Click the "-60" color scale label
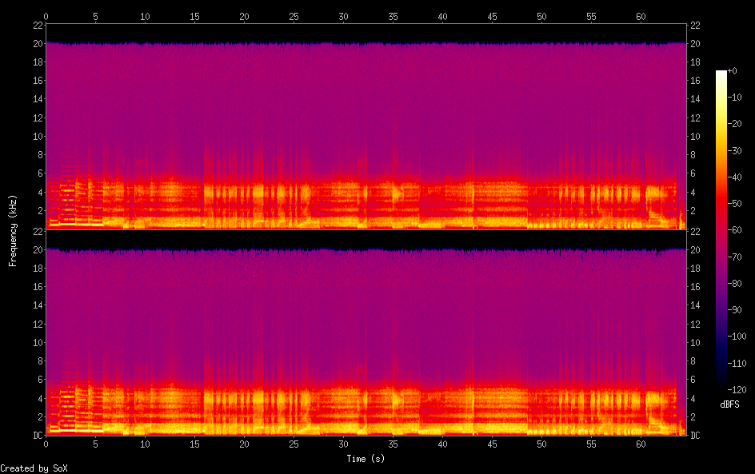 [735, 230]
